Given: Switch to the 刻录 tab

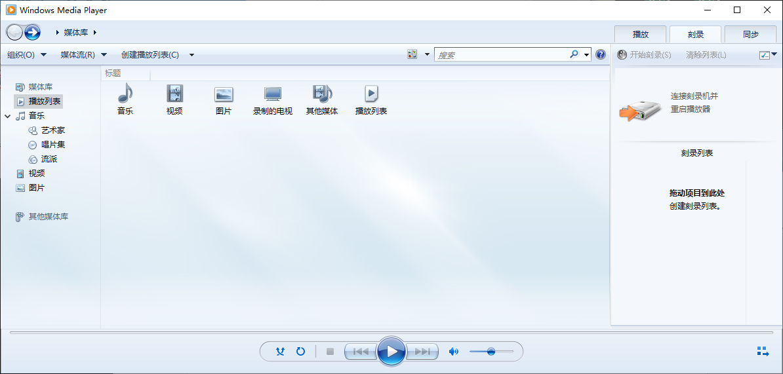Looking at the screenshot, I should coord(696,35).
